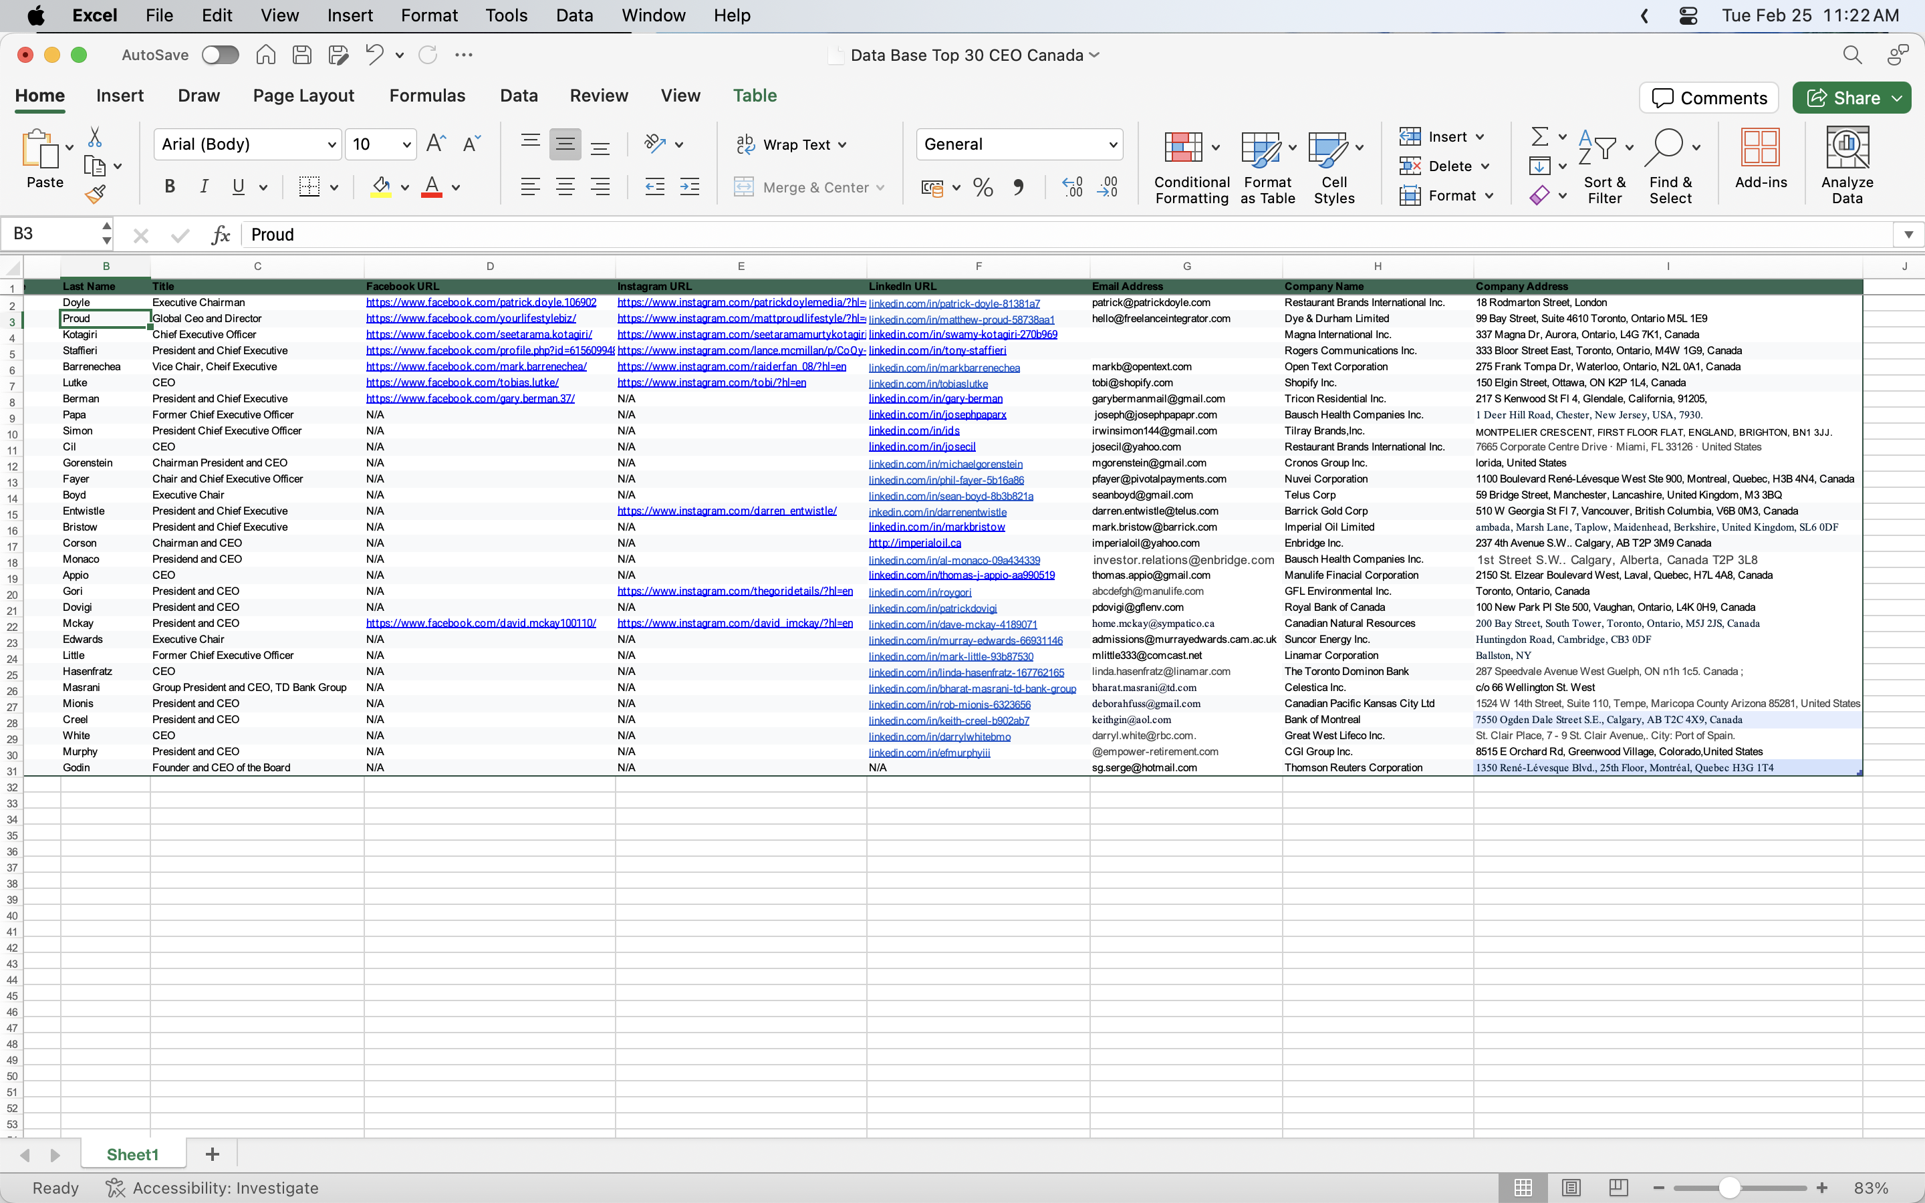Image resolution: width=1925 pixels, height=1203 pixels.
Task: Open the Formulas ribbon tab
Action: 427,96
